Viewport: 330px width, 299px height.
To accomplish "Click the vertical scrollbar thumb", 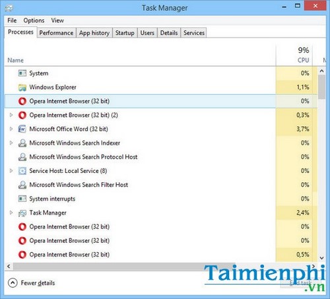I will [x=321, y=87].
